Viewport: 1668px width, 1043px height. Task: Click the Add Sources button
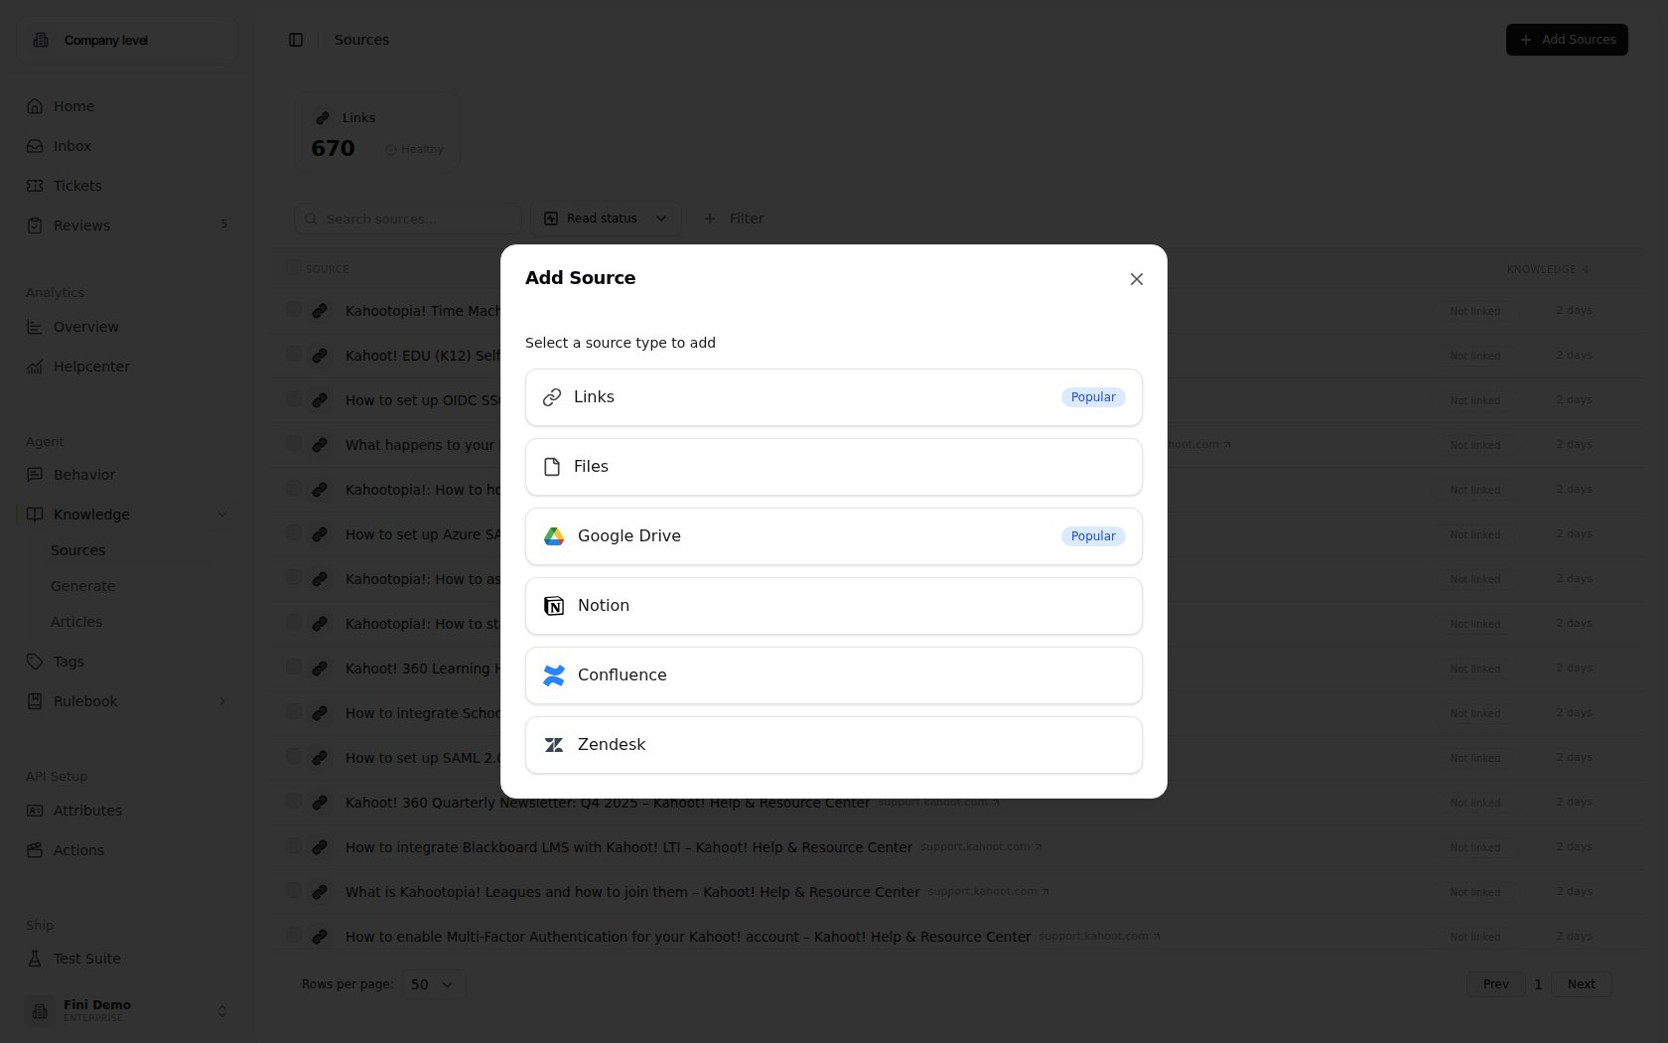(x=1567, y=40)
